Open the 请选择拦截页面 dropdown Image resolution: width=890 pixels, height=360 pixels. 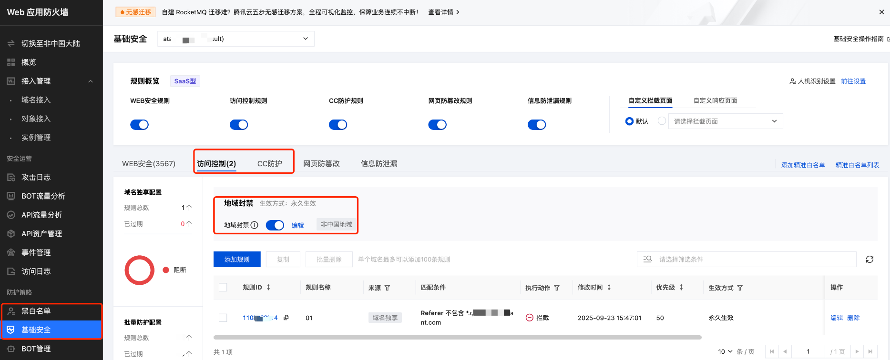click(726, 121)
